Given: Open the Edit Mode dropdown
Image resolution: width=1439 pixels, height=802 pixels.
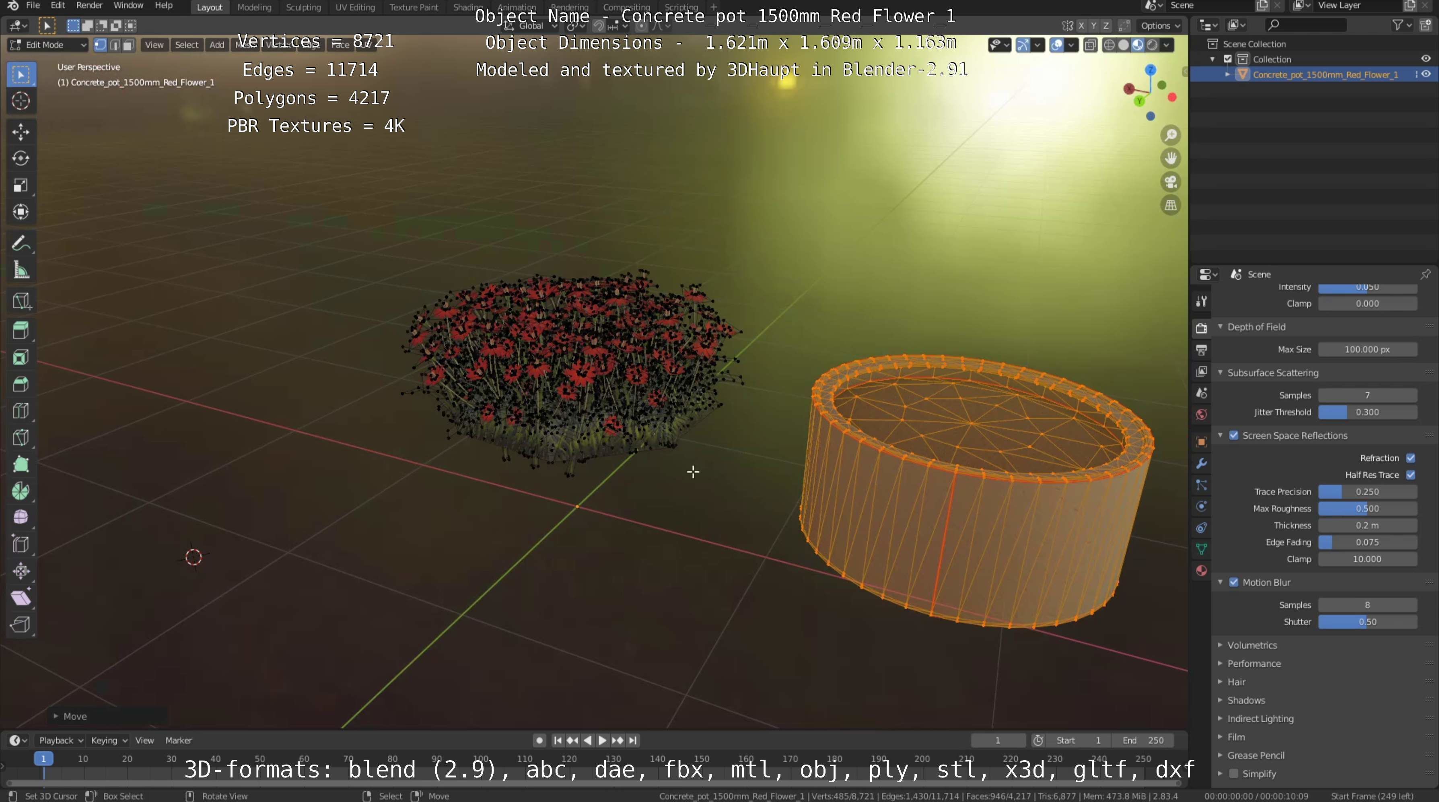Looking at the screenshot, I should 48,45.
